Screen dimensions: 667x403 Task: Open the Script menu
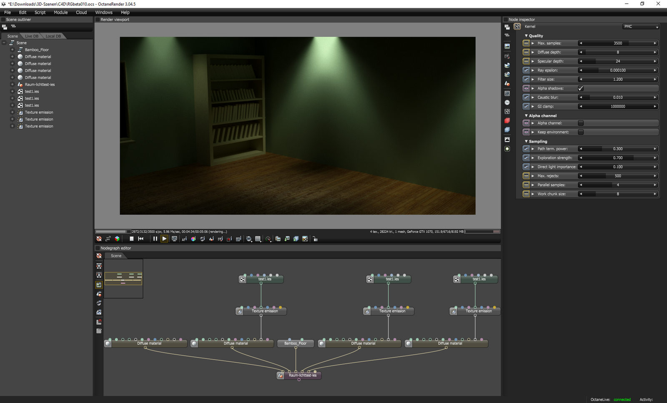(40, 13)
